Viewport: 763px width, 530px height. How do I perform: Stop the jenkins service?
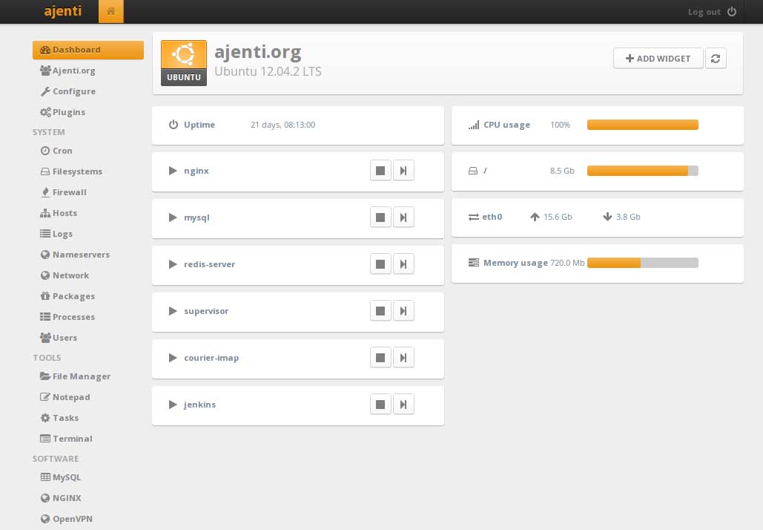pos(380,404)
